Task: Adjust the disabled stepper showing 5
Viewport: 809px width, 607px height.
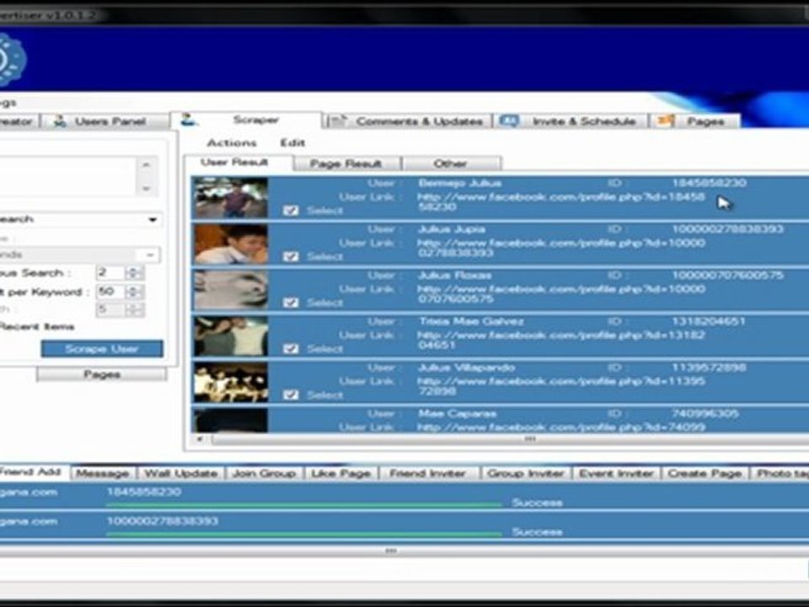Action: coord(134,309)
